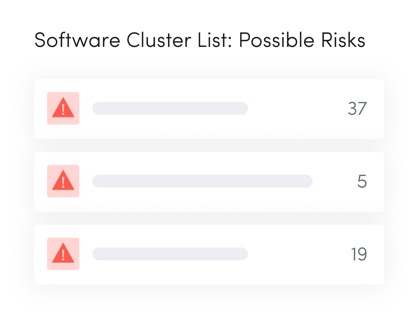The width and height of the screenshot is (416, 319).
Task: Click the risk count 37
Action: point(357,109)
